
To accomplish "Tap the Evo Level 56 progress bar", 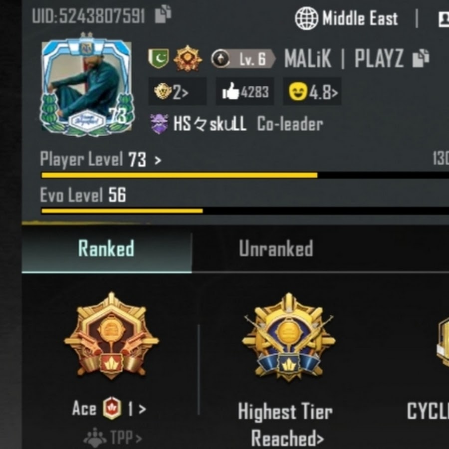I will (245, 211).
